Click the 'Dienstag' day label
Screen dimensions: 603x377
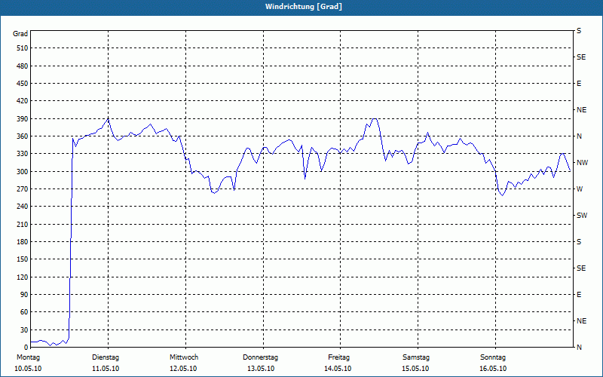106,357
